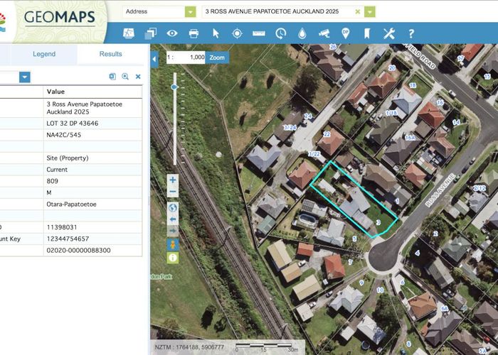The width and height of the screenshot is (498, 355).
Task: Click the green info icon
Action: click(173, 258)
